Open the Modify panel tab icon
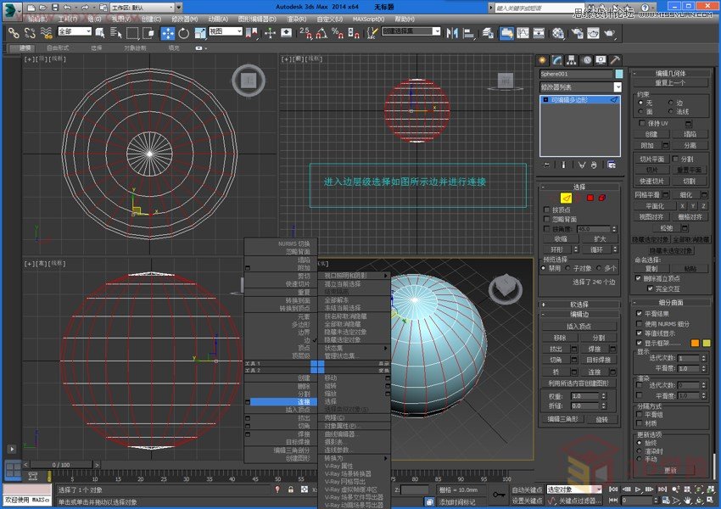 [x=557, y=60]
